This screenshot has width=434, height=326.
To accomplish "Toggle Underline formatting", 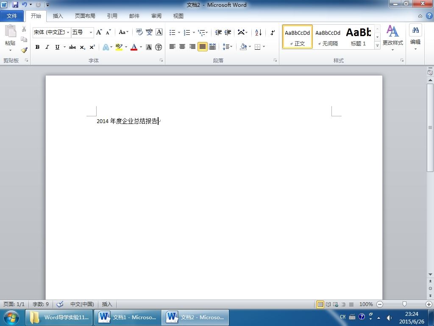I will tap(57, 47).
